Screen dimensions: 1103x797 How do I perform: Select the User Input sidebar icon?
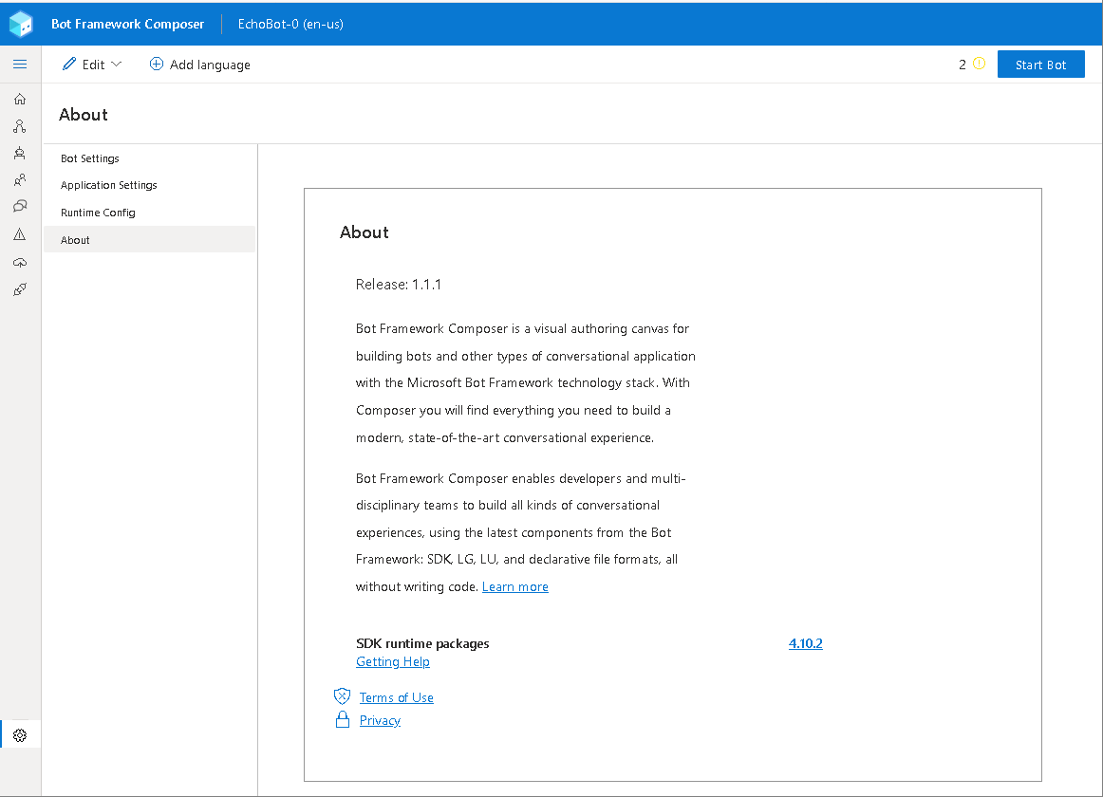click(x=20, y=179)
